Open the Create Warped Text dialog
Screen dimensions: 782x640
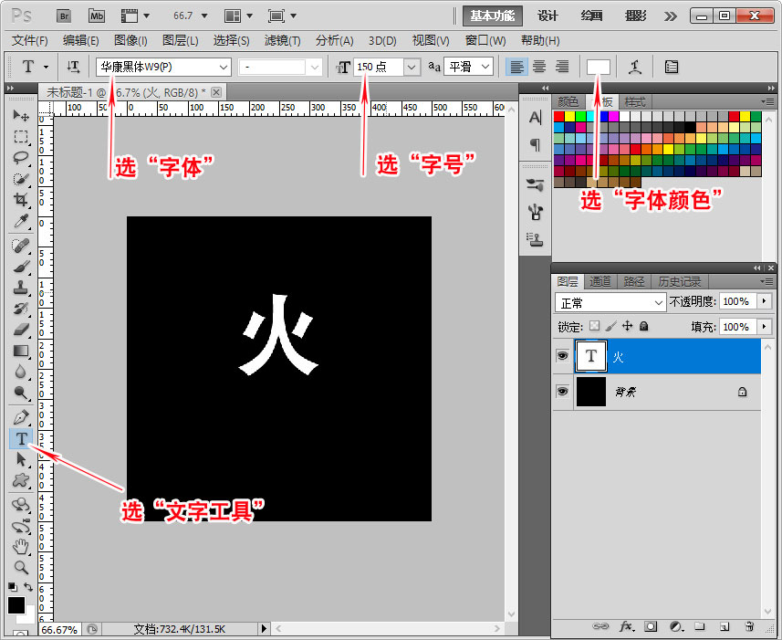pos(635,67)
